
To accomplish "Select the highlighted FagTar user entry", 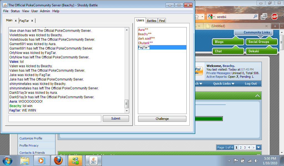I will (162, 47).
